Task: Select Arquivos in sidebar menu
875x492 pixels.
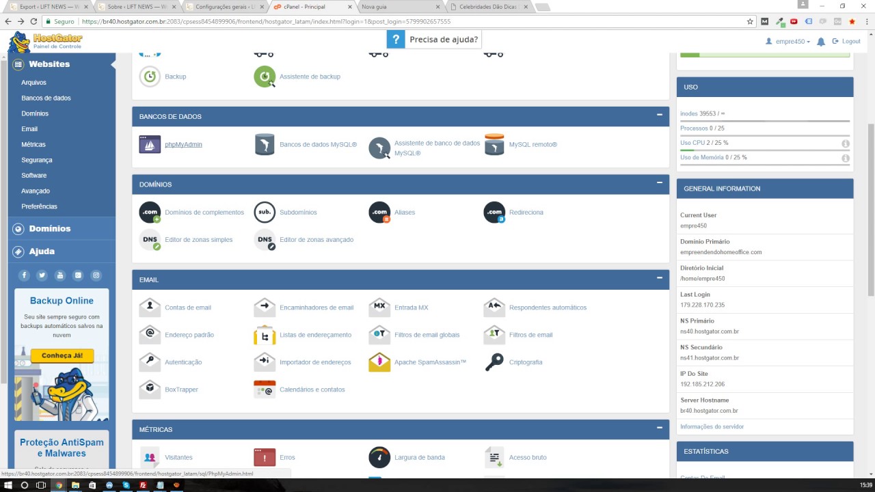Action: [33, 83]
